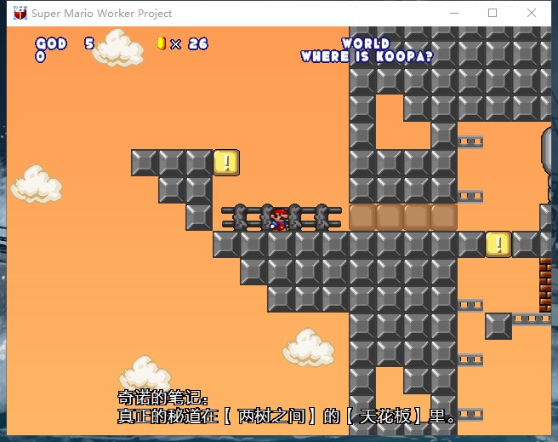The height and width of the screenshot is (442, 558).
Task: Click the WORLD heading text
Action: pyautogui.click(x=366, y=43)
